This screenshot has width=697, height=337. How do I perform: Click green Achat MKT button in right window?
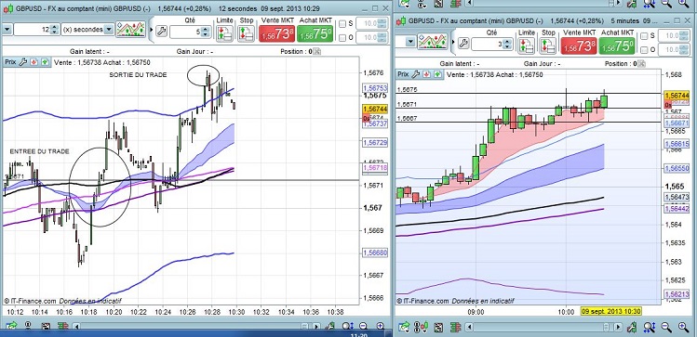point(617,45)
